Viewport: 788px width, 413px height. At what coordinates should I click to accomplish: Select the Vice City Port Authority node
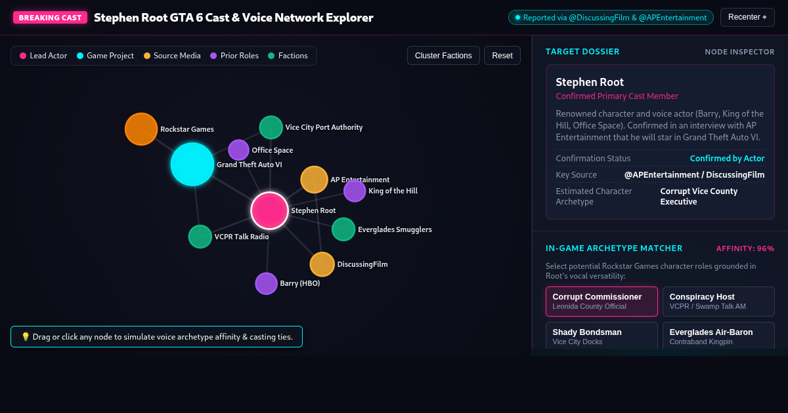(x=271, y=127)
